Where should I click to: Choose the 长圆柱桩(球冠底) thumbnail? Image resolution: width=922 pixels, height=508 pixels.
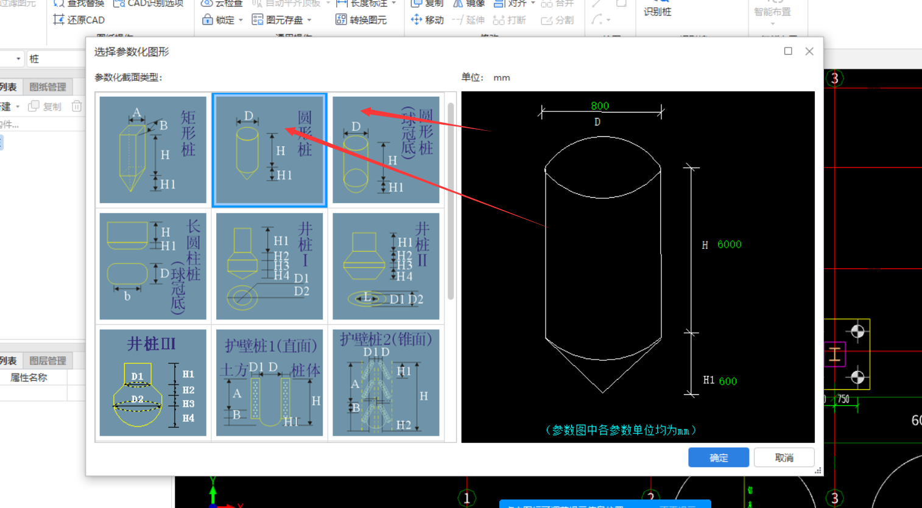[x=153, y=266]
